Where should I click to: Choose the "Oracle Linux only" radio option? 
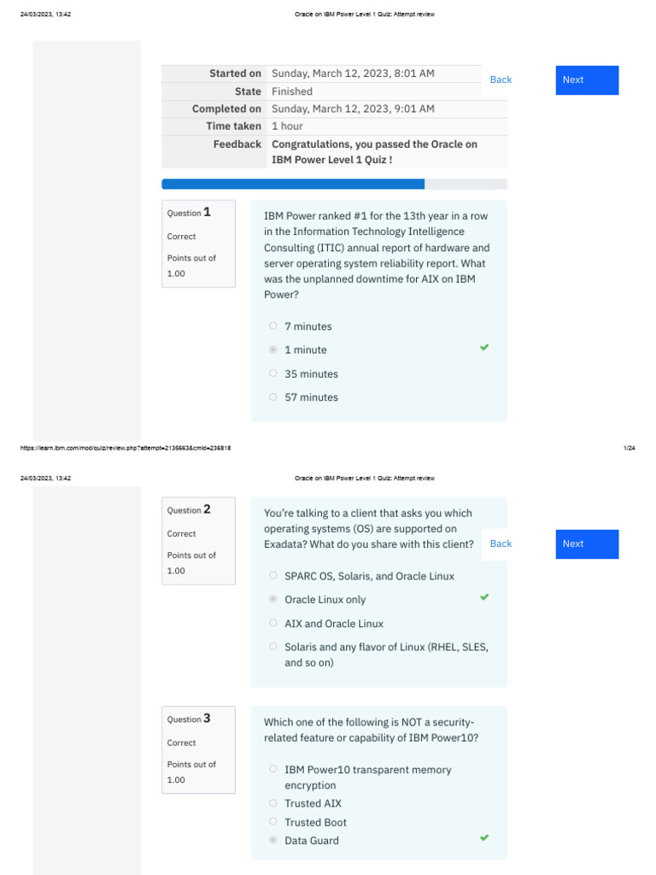tap(273, 600)
